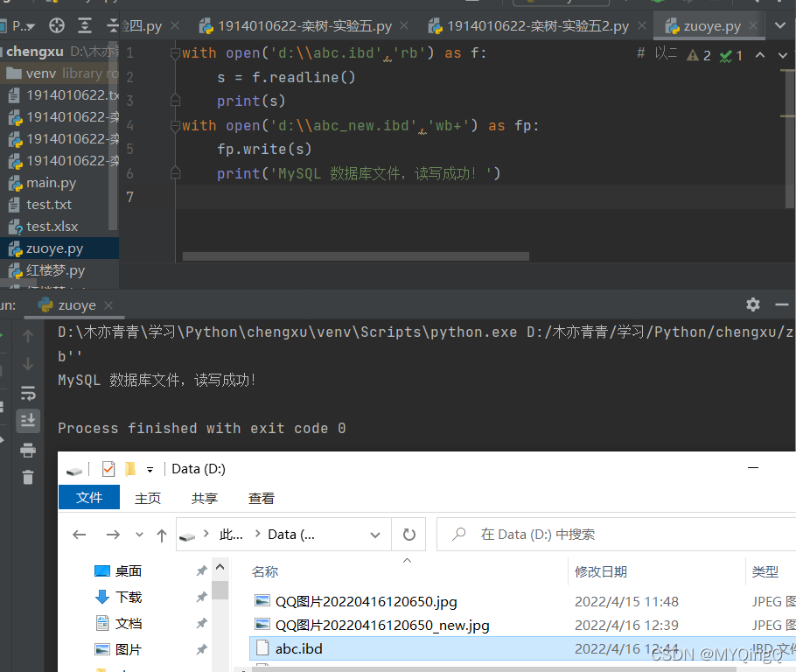The width and height of the screenshot is (796, 672).
Task: Click the warnings indicator showing 2
Action: point(699,55)
